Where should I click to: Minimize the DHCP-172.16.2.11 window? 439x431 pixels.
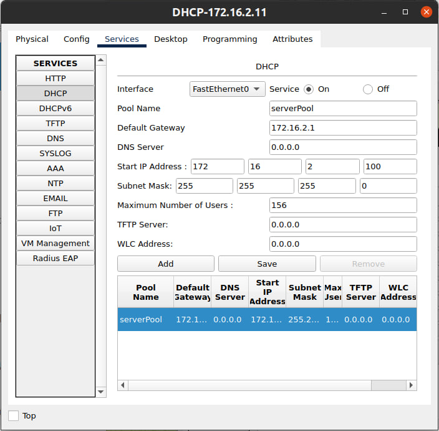[x=384, y=12]
